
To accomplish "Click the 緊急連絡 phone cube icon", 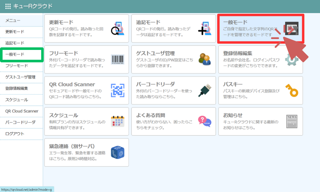I will click(x=118, y=153).
